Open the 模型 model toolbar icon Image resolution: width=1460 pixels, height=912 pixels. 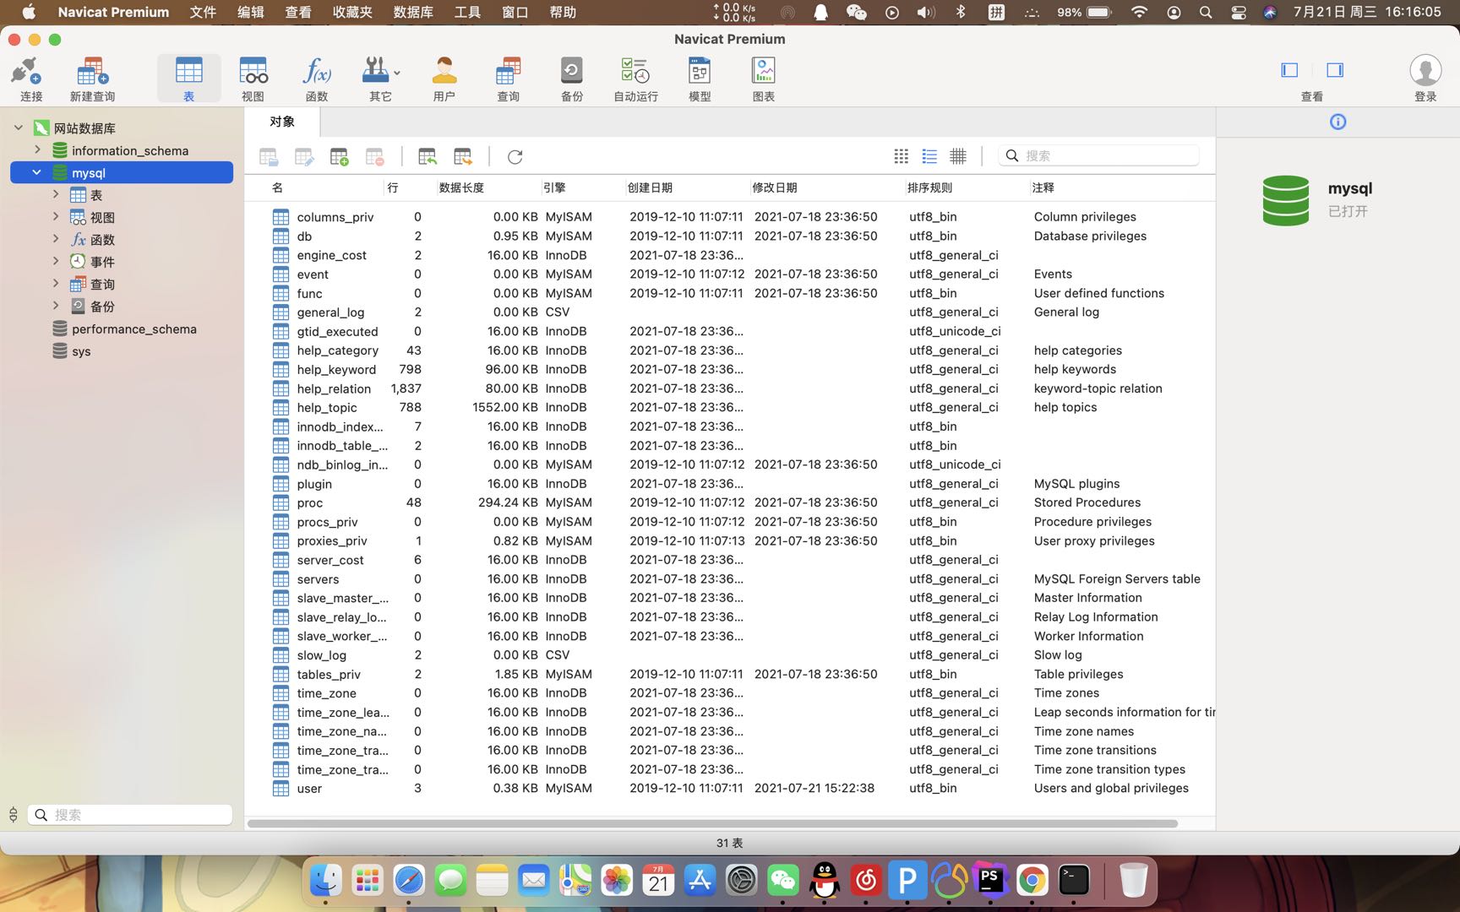700,79
